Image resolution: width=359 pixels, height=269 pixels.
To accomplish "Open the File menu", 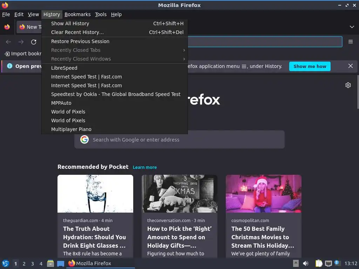I will click(6, 14).
